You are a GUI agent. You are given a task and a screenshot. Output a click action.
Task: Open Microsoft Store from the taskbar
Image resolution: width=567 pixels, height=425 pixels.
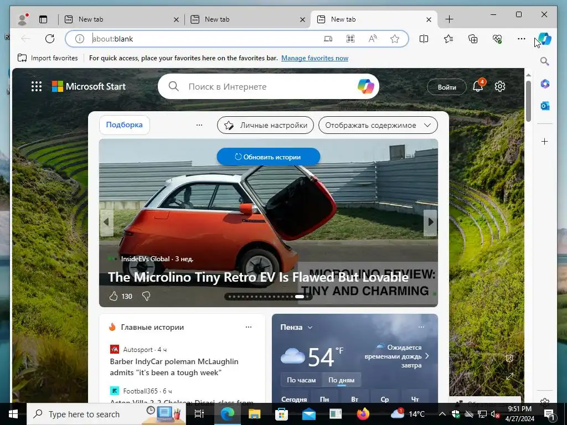[x=281, y=414]
